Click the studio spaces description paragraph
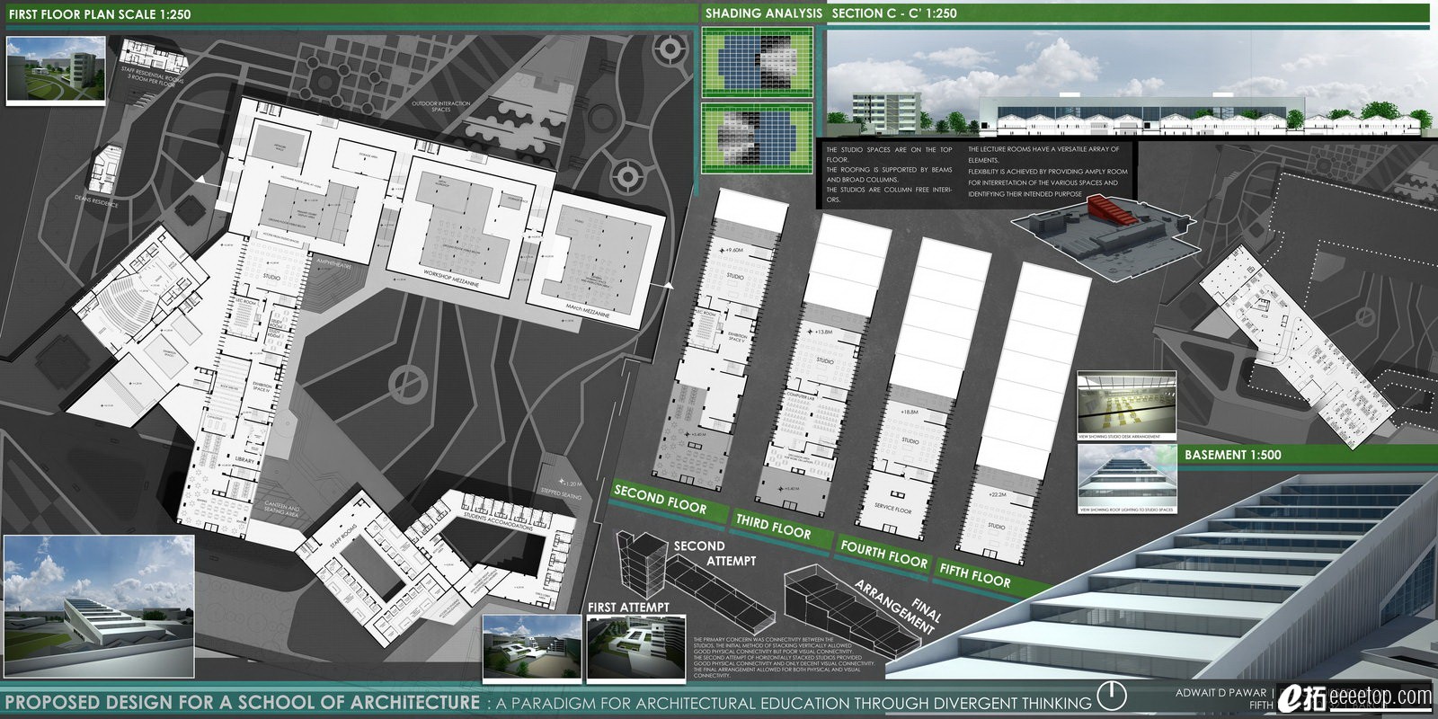 (889, 174)
